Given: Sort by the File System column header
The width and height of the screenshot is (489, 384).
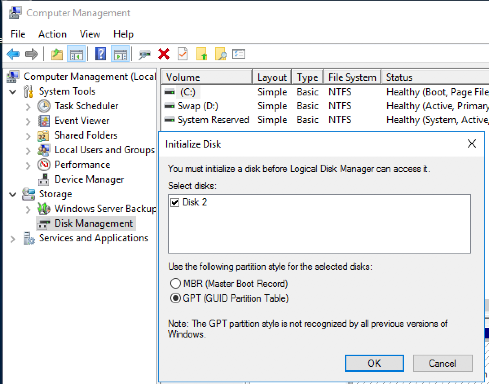Looking at the screenshot, I should pyautogui.click(x=352, y=77).
